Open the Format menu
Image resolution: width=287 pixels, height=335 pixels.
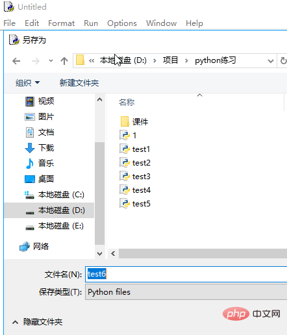click(61, 23)
